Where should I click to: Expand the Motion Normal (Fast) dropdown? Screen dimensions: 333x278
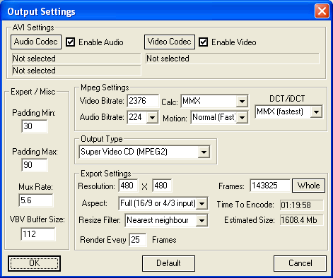[242, 117]
